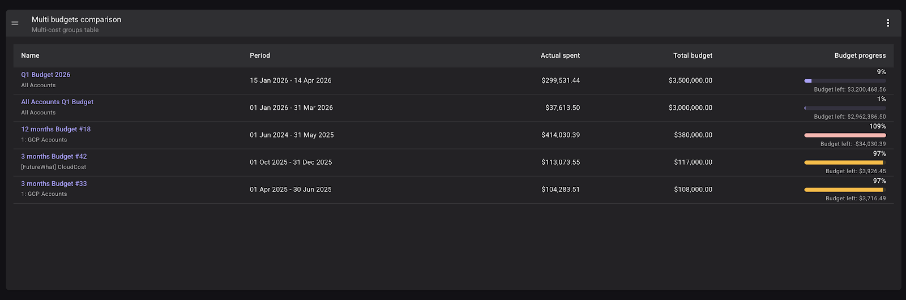This screenshot has width=906, height=300.
Task: Sort by Budget progress column header
Action: pos(860,55)
